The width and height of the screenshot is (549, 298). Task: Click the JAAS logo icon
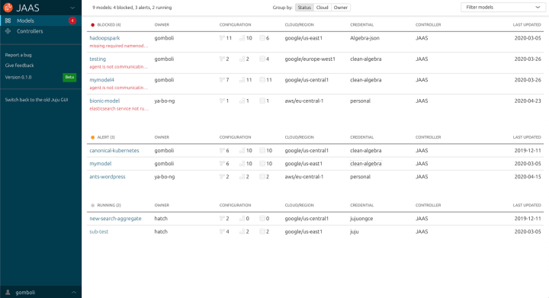pyautogui.click(x=8, y=8)
